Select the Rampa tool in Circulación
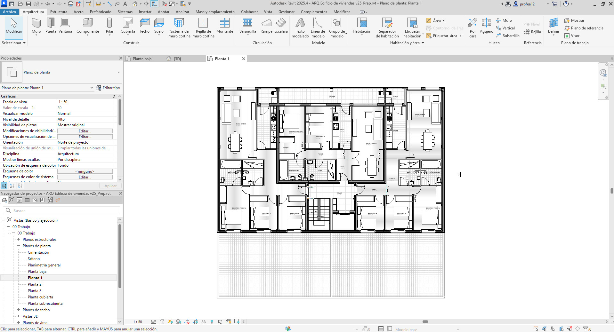 coord(266,26)
